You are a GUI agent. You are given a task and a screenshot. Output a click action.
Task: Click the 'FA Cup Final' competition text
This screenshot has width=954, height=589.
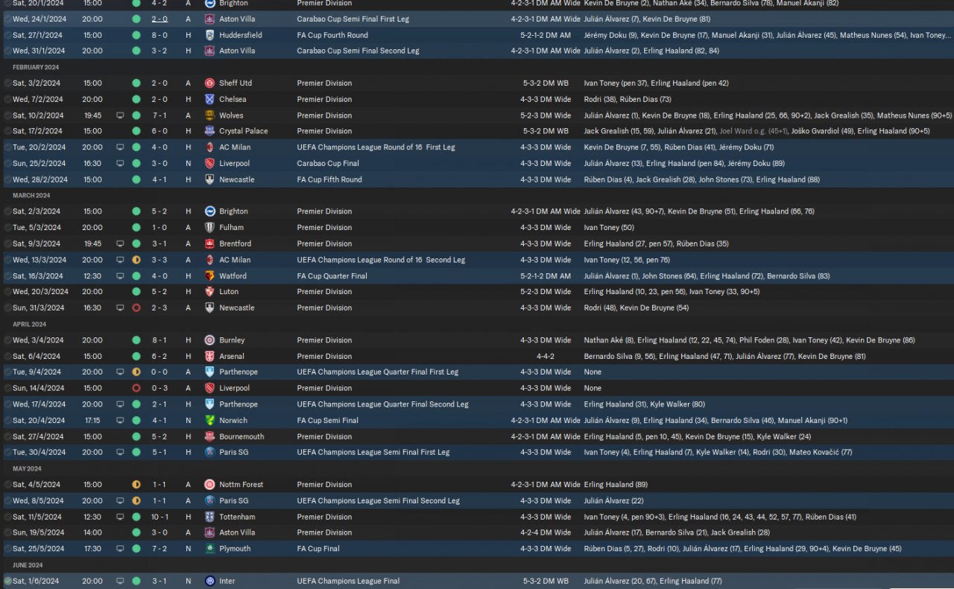[x=320, y=549]
